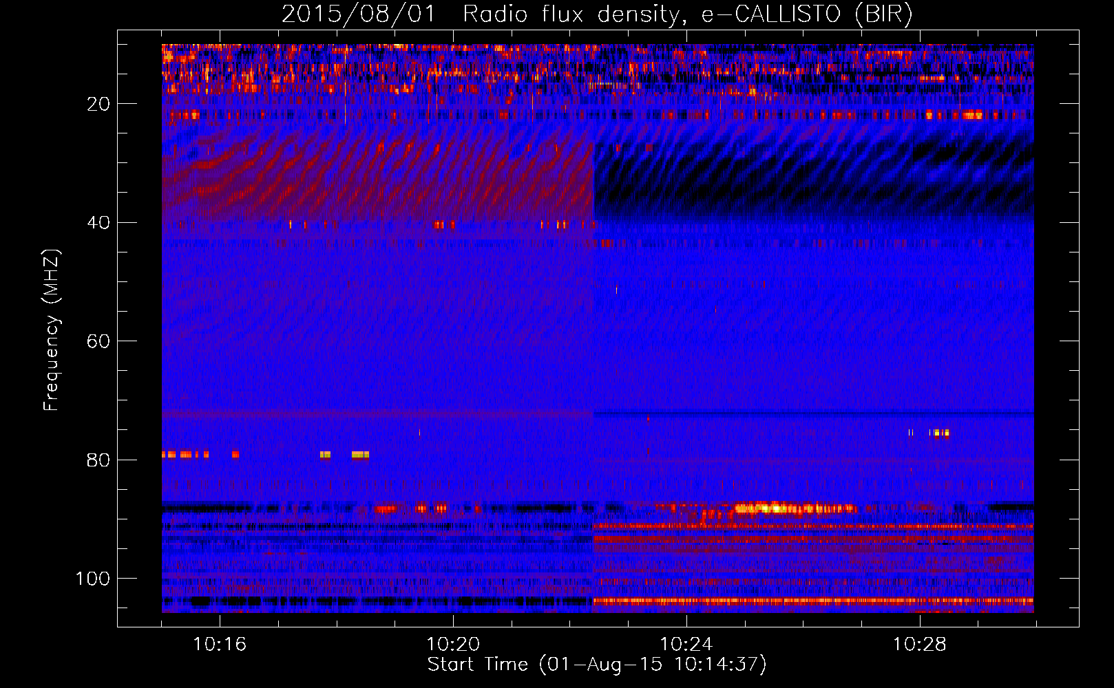Screen dimensions: 1114x688
Task: Select the 10:16 time tick label
Action: point(220,645)
